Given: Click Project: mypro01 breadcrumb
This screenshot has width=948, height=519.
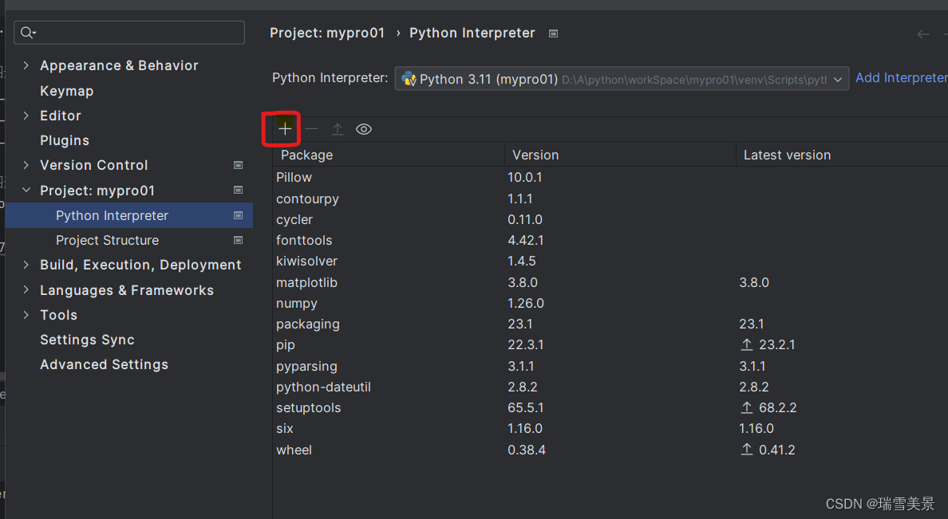Looking at the screenshot, I should point(327,33).
